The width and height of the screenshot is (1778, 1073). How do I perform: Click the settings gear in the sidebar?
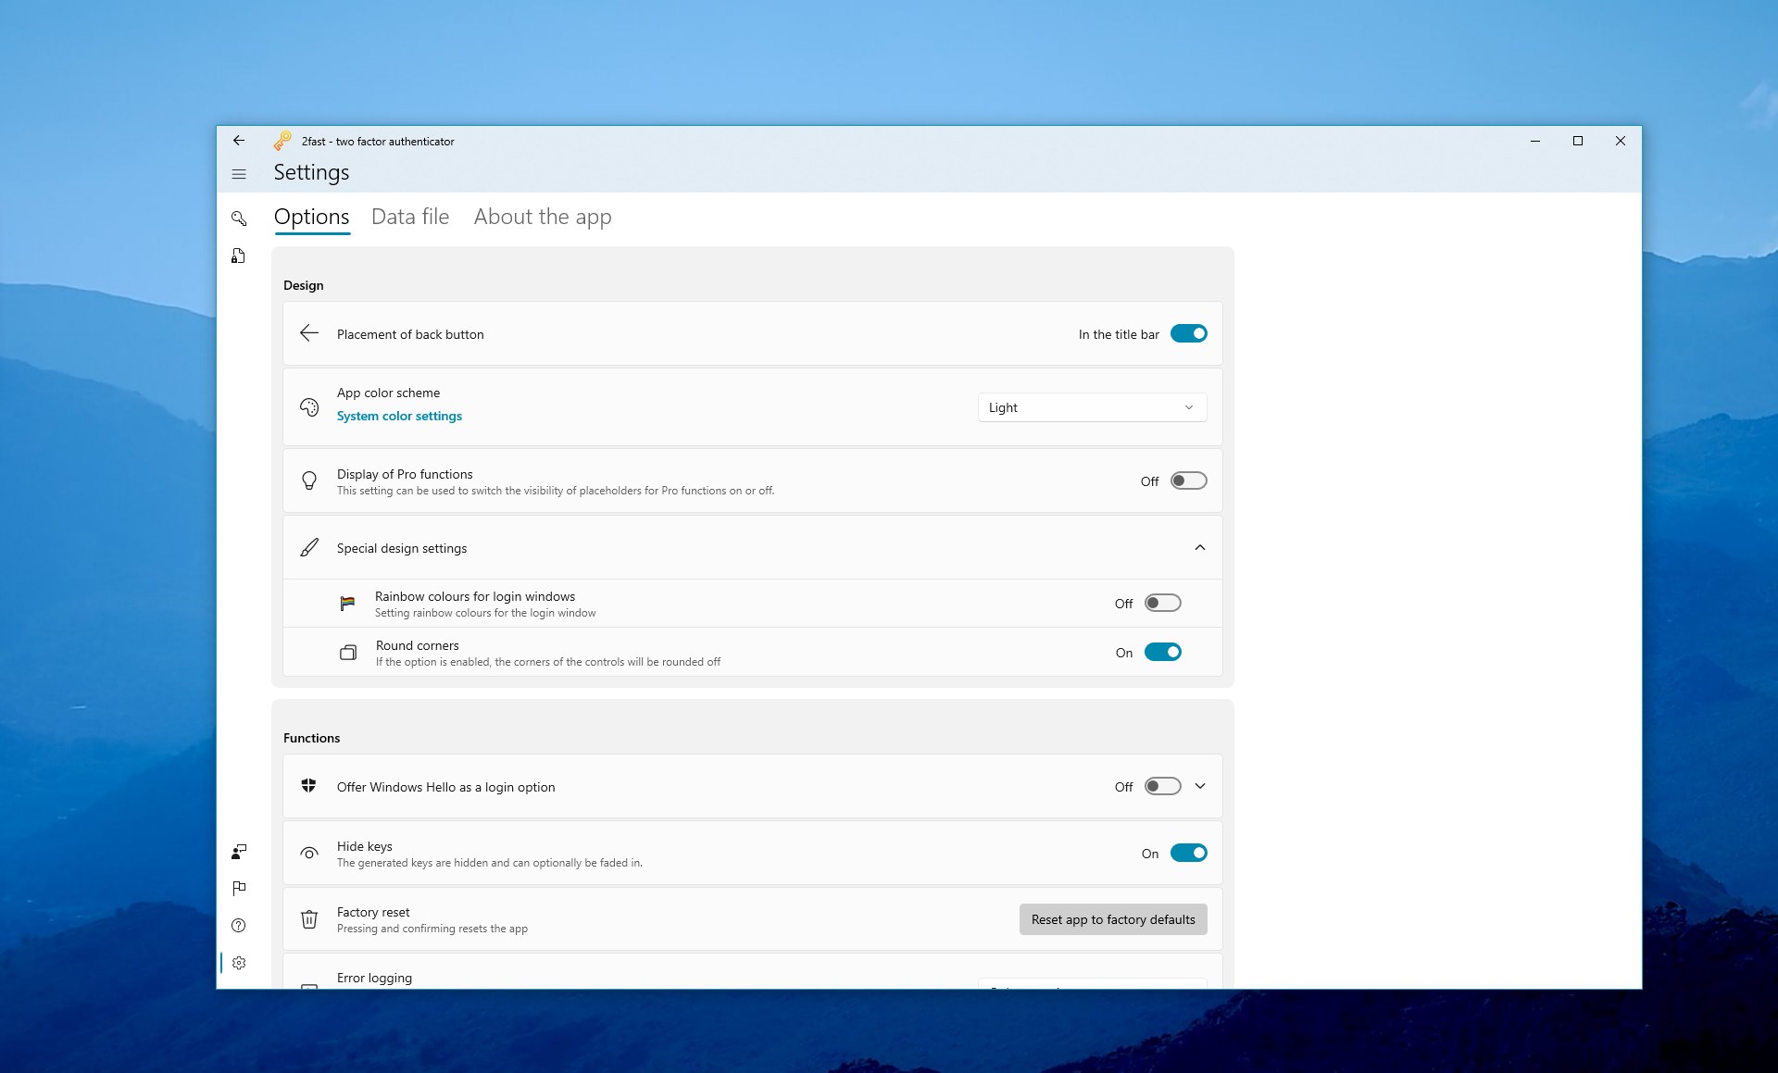[239, 963]
